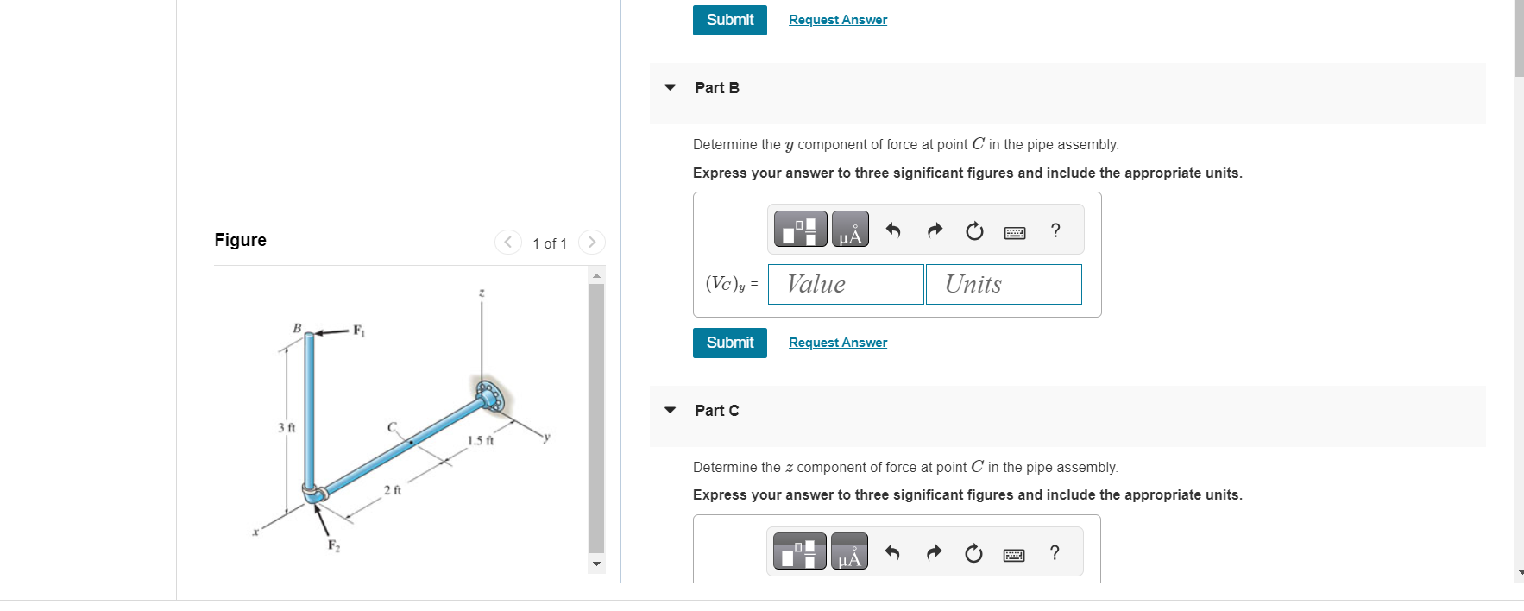Click the next figure chevron arrow
Image resolution: width=1524 pixels, height=611 pixels.
coord(591,243)
